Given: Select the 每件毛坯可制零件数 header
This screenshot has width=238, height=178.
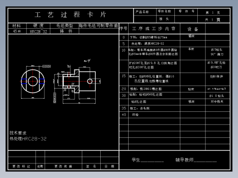Looking at the screenshot, I should pos(99,26).
